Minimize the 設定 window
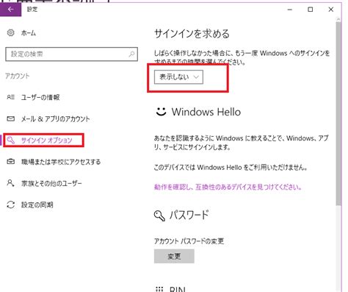Image resolution: width=348 pixels, height=292 pixels. tap(290, 10)
